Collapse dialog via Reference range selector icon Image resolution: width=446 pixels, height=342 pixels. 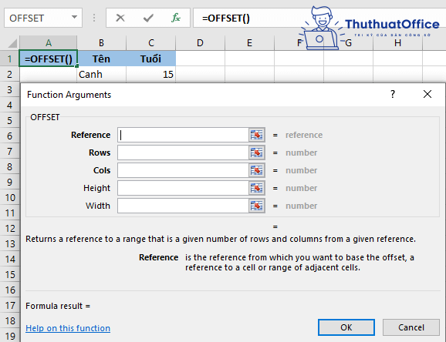coord(257,135)
